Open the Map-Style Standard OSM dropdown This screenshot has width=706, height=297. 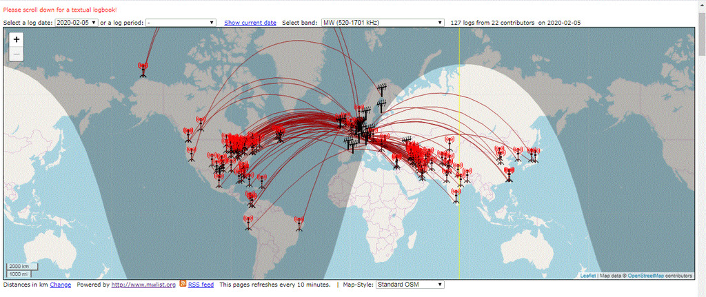coord(410,284)
